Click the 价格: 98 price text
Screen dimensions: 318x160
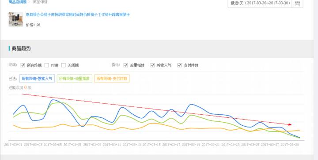(33, 25)
